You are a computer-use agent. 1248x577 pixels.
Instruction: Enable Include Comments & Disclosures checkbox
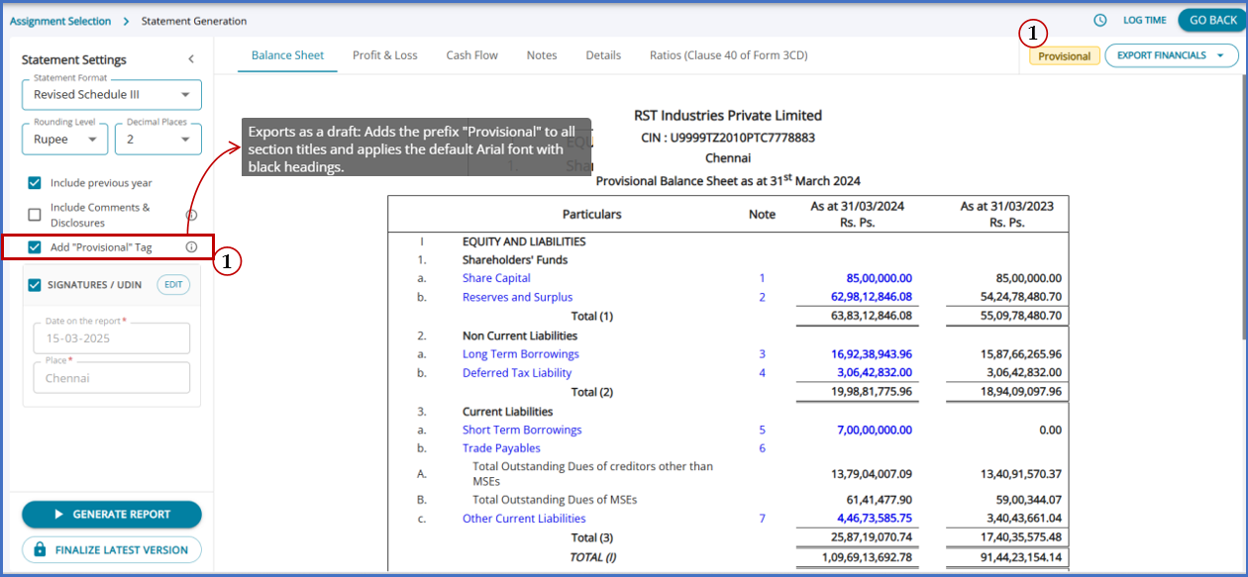(35, 215)
